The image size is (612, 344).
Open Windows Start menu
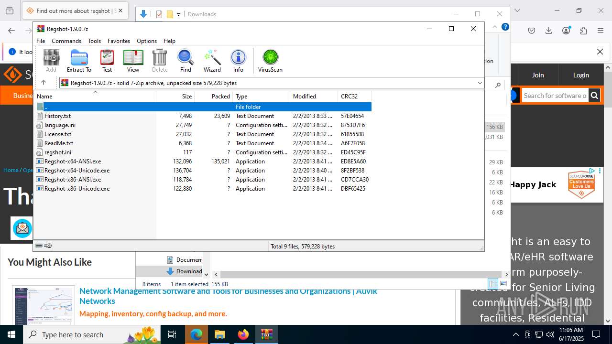point(11,334)
